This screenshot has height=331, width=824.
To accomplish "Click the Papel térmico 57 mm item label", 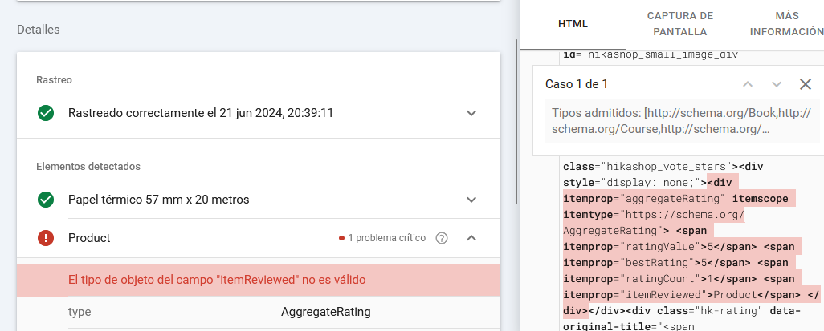I will [158, 199].
